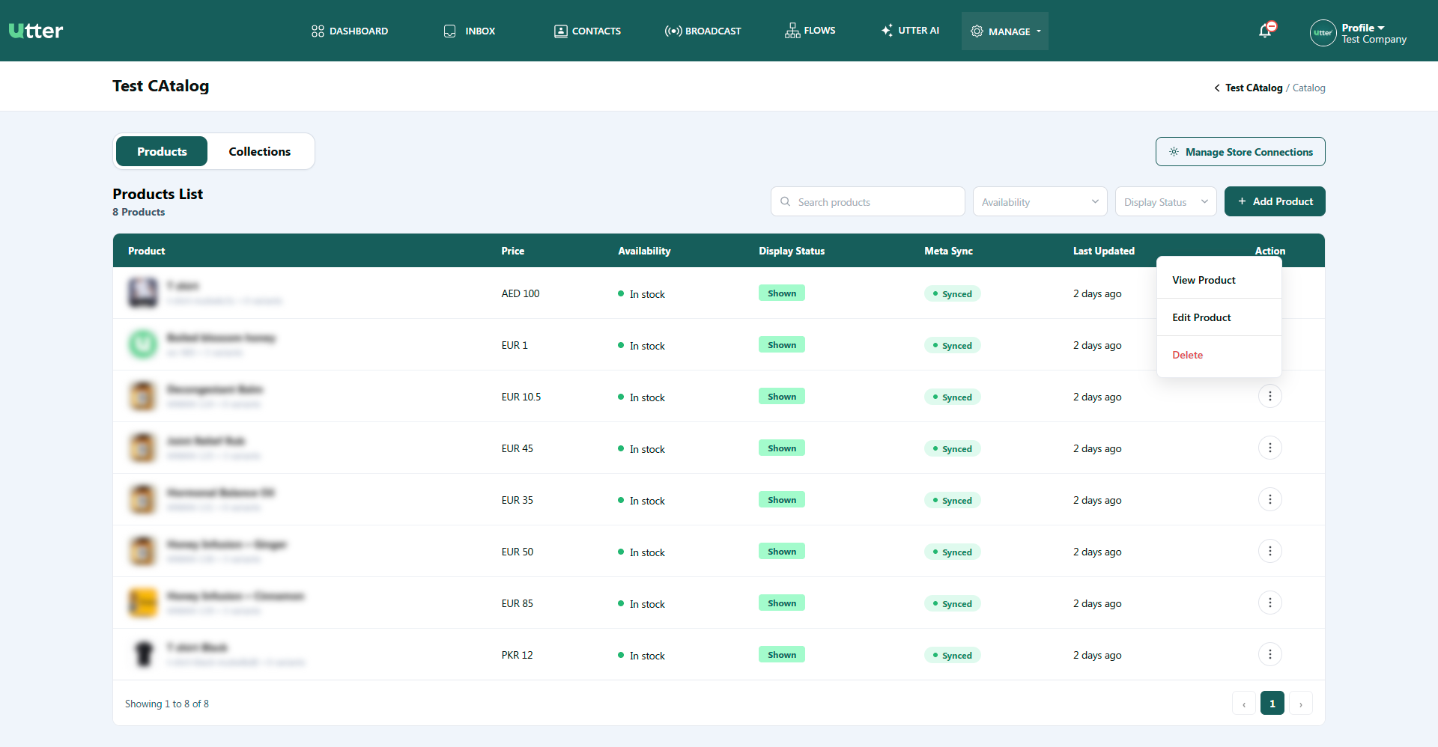Go to previous page arrow
This screenshot has height=747, width=1438.
1243,704
